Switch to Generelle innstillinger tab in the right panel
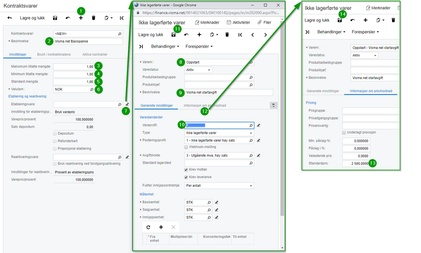The height and width of the screenshot is (253, 421). [x=323, y=91]
